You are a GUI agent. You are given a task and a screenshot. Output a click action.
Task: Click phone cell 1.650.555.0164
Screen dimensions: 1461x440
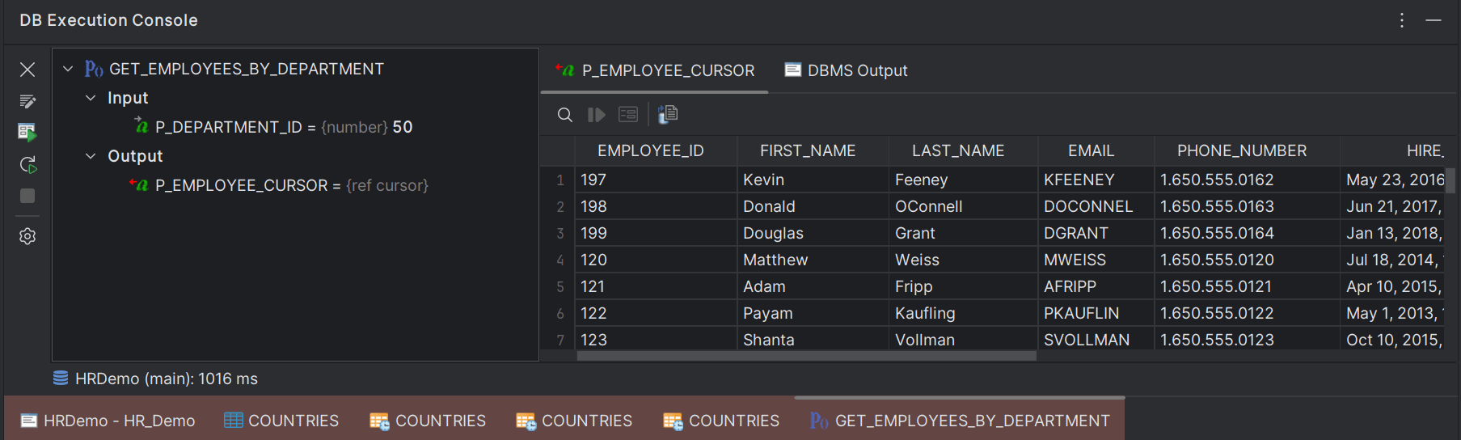pyautogui.click(x=1247, y=233)
